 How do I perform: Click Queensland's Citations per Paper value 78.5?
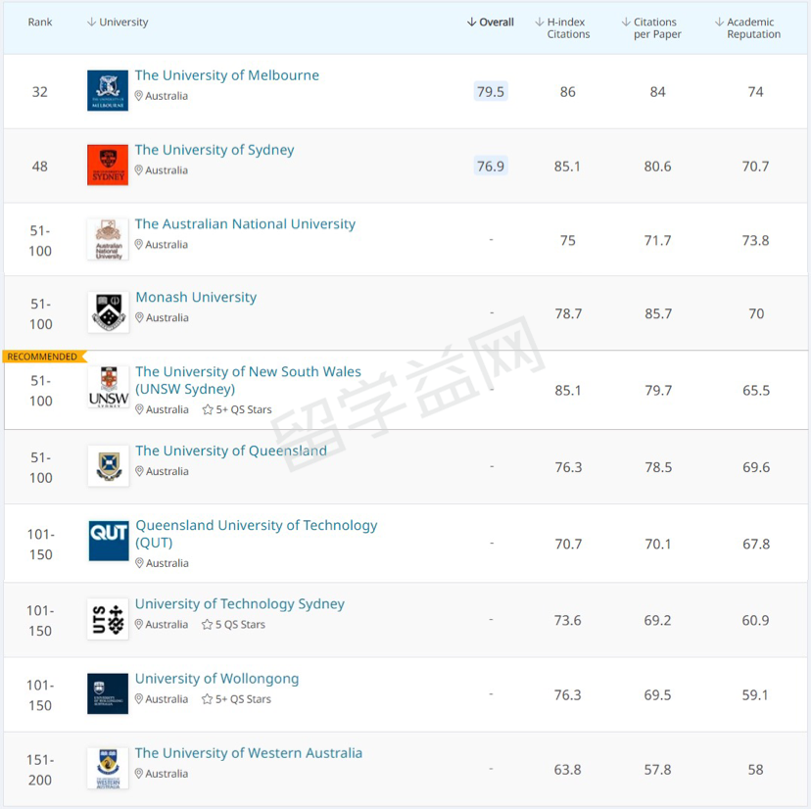tap(658, 467)
